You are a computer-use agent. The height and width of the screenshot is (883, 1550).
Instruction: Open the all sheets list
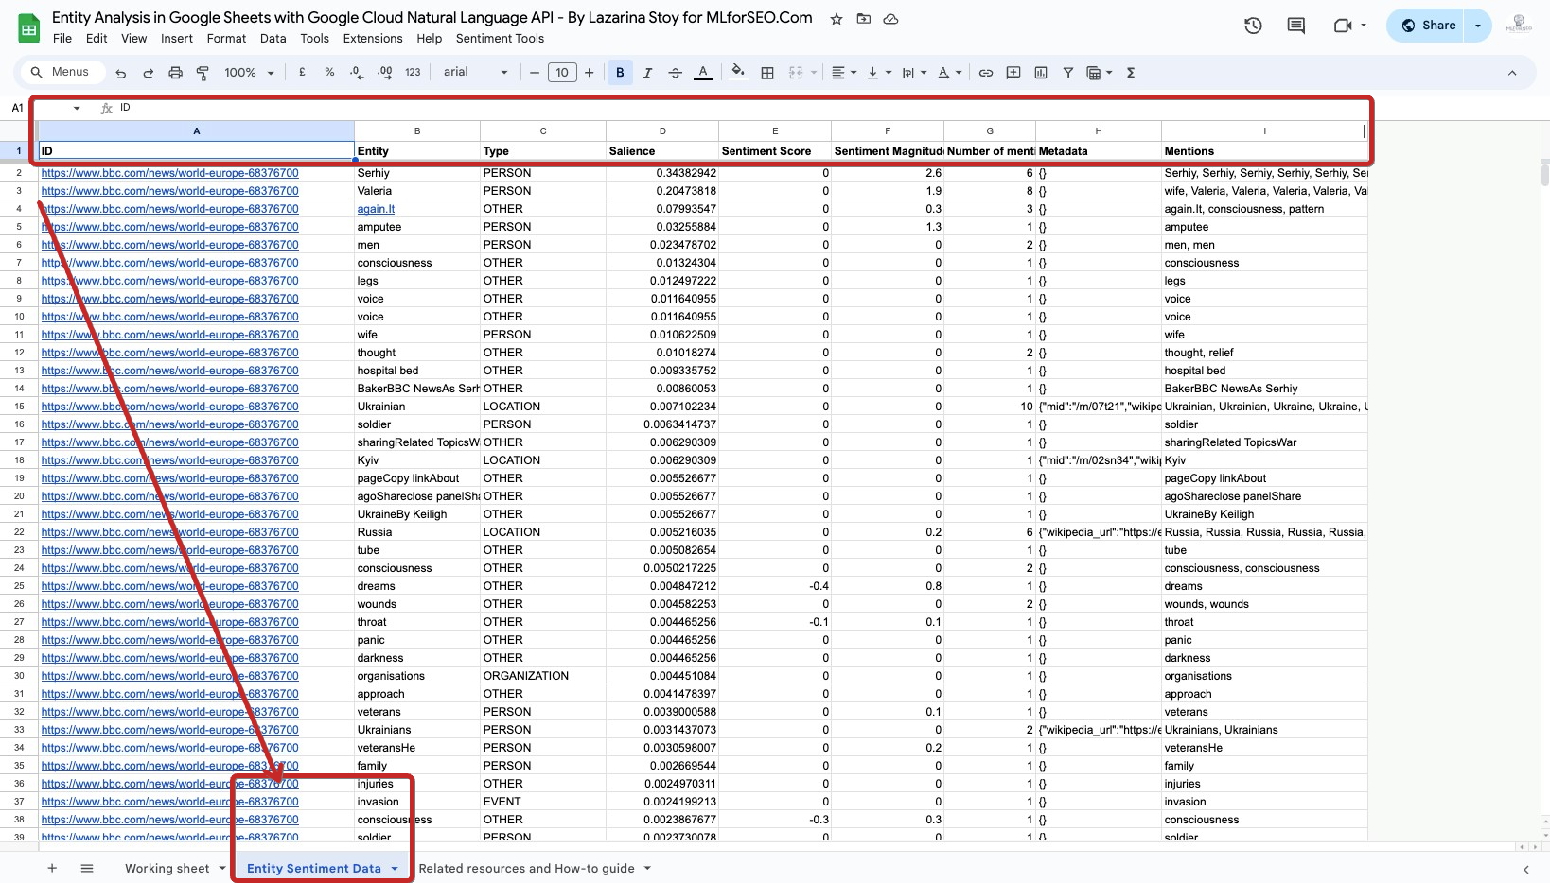(x=87, y=868)
